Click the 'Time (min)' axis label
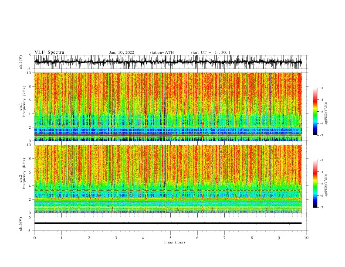 (x=174, y=242)
